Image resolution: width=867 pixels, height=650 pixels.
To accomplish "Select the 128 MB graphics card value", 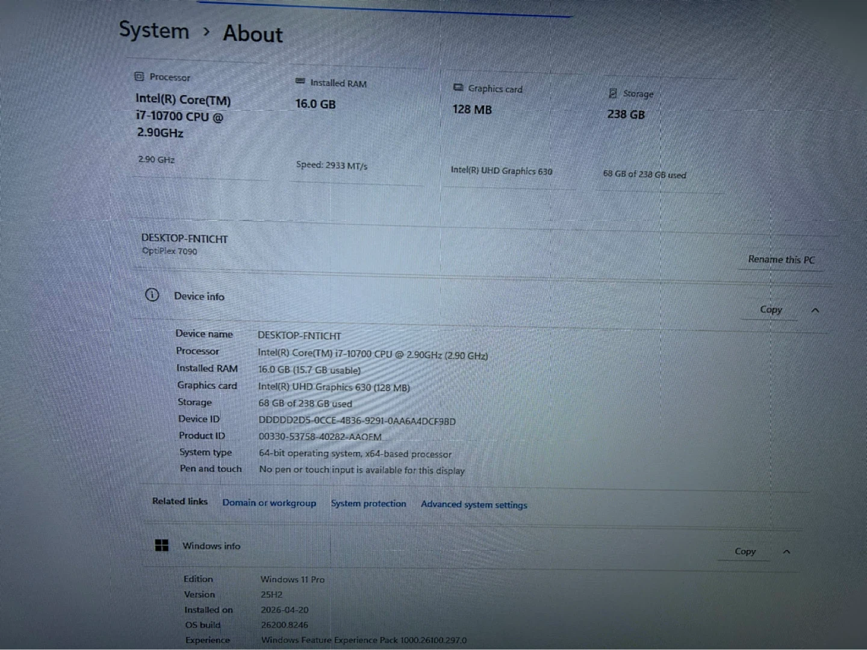I will pos(472,110).
